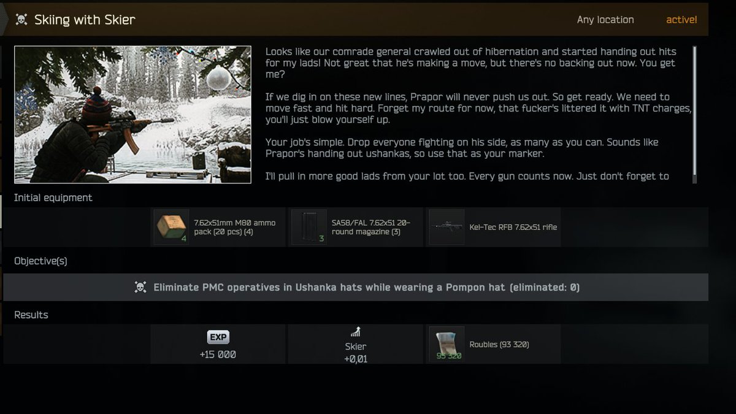This screenshot has height=414, width=736.
Task: Select the Eliminate PMC operatives objective row
Action: pyautogui.click(x=356, y=287)
